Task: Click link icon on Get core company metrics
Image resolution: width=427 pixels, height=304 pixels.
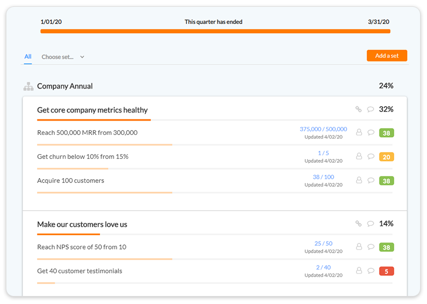Action: pos(359,109)
